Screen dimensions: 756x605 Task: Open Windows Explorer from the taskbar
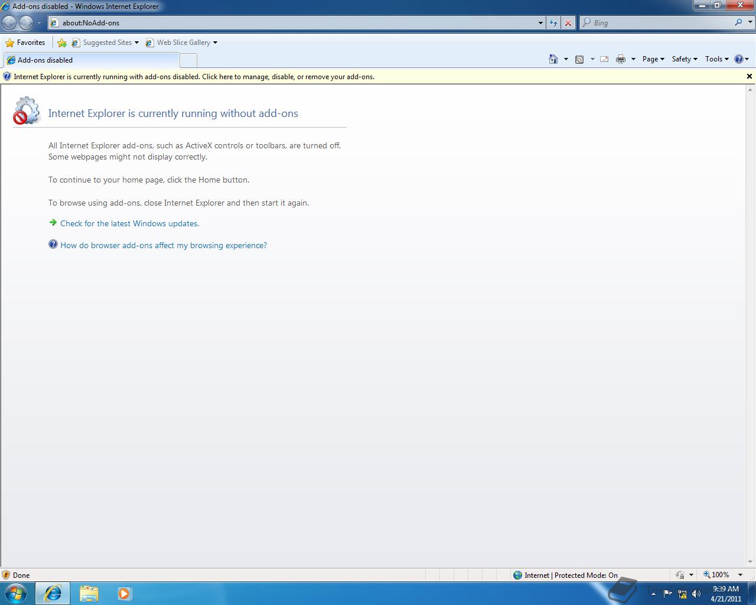point(89,593)
